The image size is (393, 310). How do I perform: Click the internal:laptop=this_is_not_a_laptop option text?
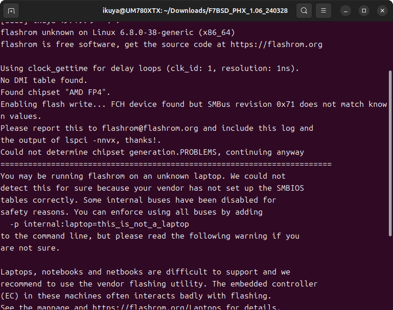click(x=106, y=224)
